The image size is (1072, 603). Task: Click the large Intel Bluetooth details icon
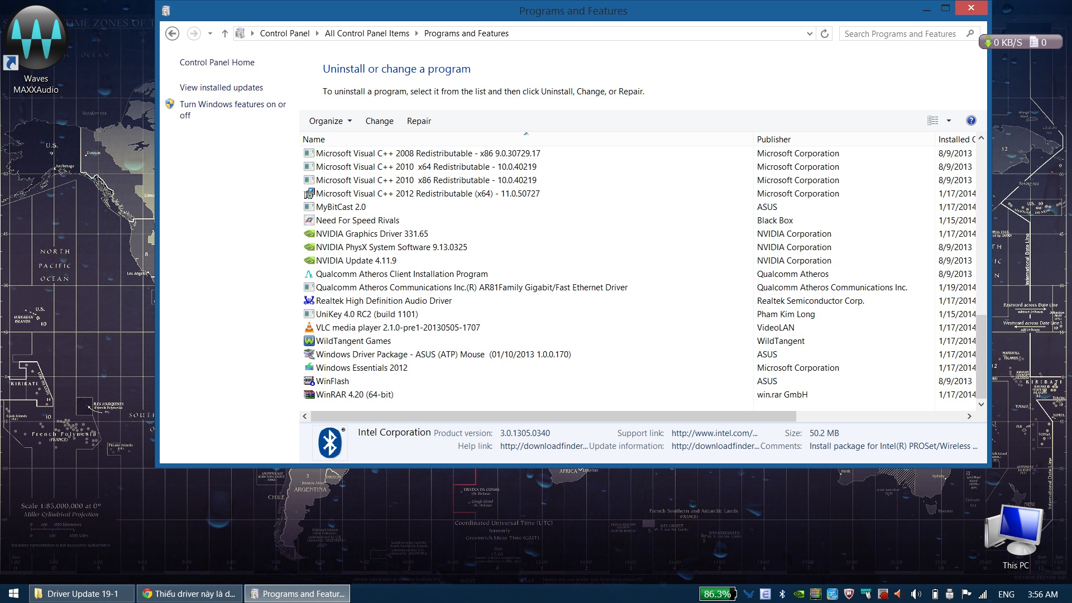click(329, 443)
